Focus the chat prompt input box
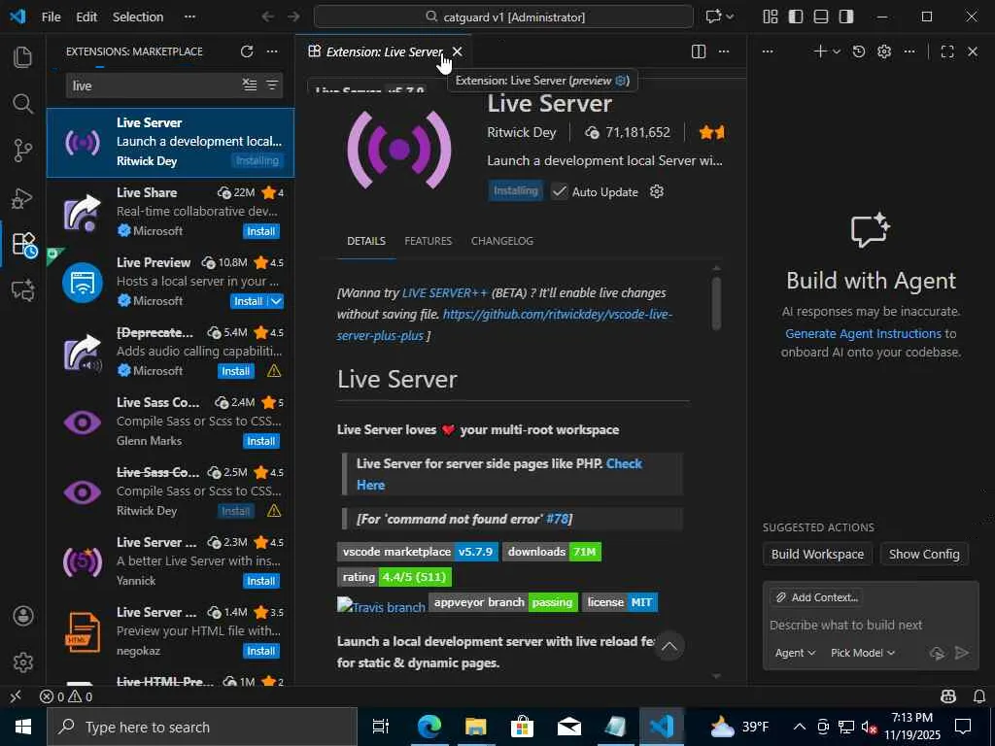Screen dimensions: 995x746 871,625
